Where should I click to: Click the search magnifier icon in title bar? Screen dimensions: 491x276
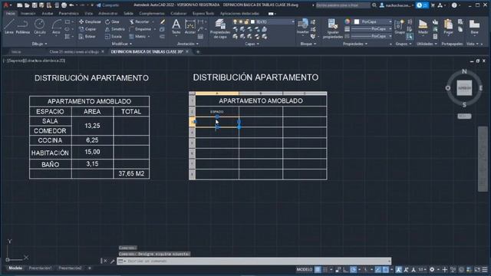(374, 5)
